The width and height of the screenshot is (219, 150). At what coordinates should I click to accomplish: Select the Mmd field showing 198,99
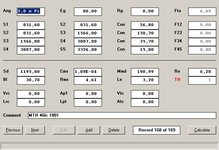(x=145, y=72)
